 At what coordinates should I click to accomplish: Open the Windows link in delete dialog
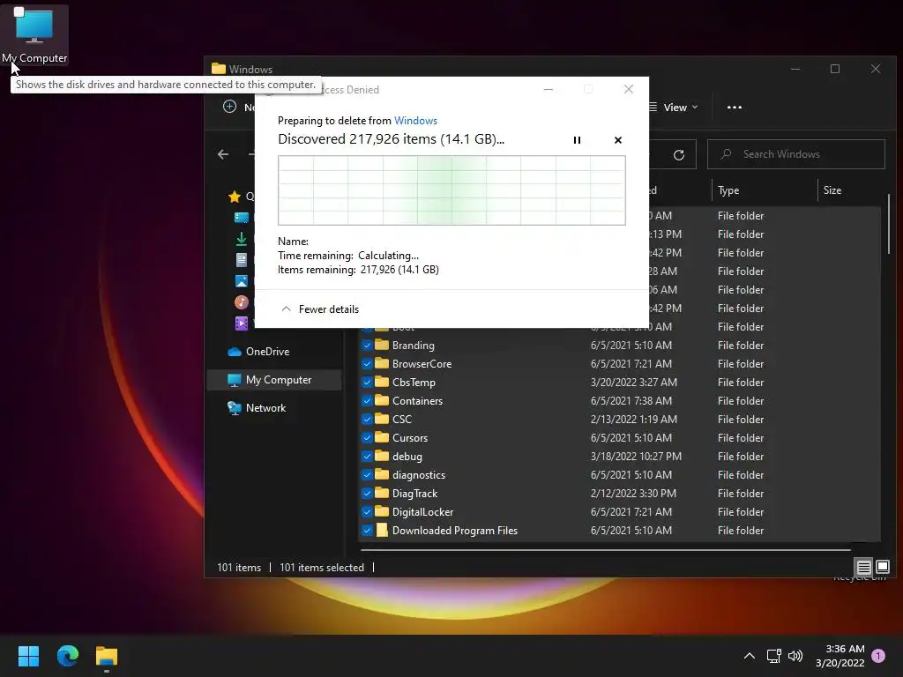(x=416, y=120)
